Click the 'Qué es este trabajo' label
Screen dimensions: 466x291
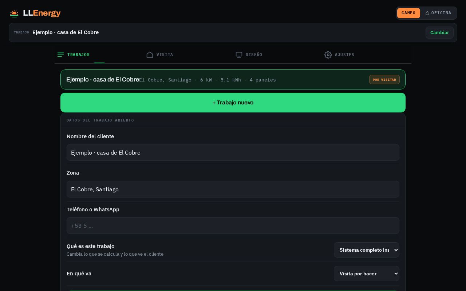pyautogui.click(x=90, y=246)
